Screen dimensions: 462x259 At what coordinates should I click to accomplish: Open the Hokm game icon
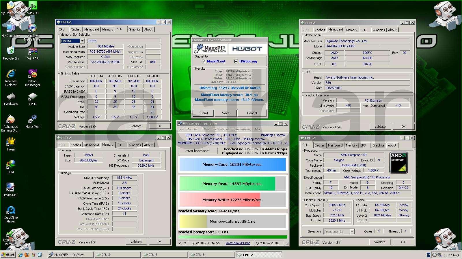click(11, 144)
